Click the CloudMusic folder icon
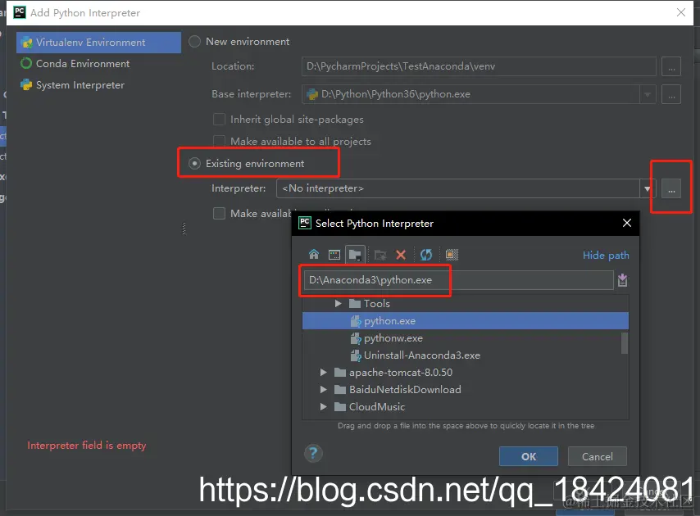Image resolution: width=700 pixels, height=516 pixels. tap(340, 407)
